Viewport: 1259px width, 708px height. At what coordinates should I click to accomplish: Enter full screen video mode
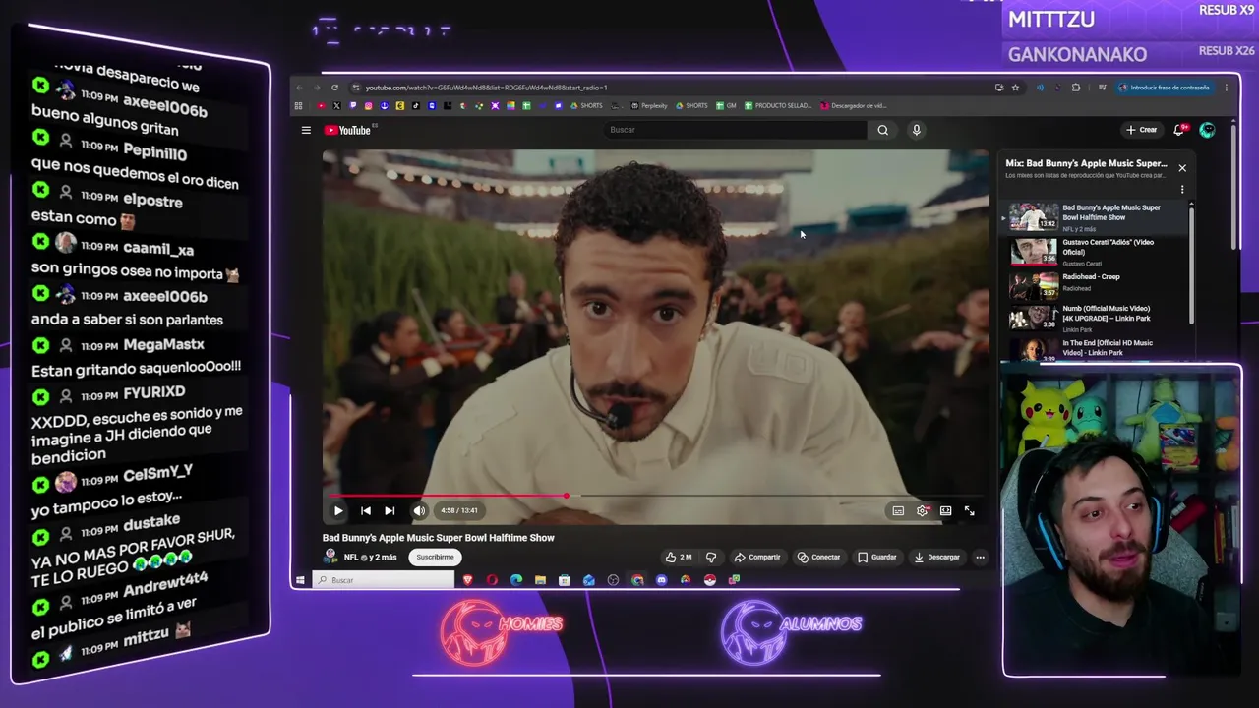click(x=970, y=511)
